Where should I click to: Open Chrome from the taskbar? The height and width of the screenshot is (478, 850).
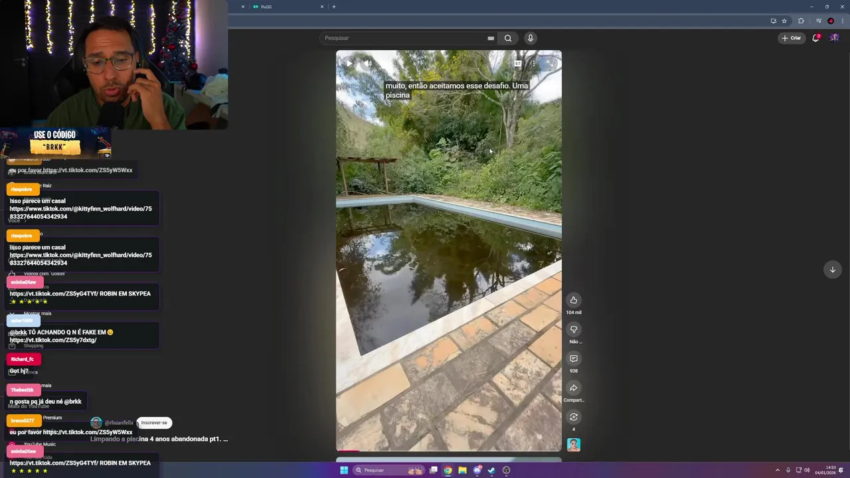tap(448, 470)
